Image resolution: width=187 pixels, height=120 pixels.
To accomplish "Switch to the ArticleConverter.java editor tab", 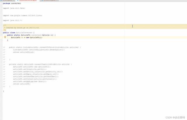I will 27,1.
